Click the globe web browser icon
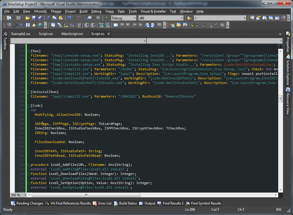Image resolution: width=293 pixels, height=215 pixels. (x=40, y=25)
